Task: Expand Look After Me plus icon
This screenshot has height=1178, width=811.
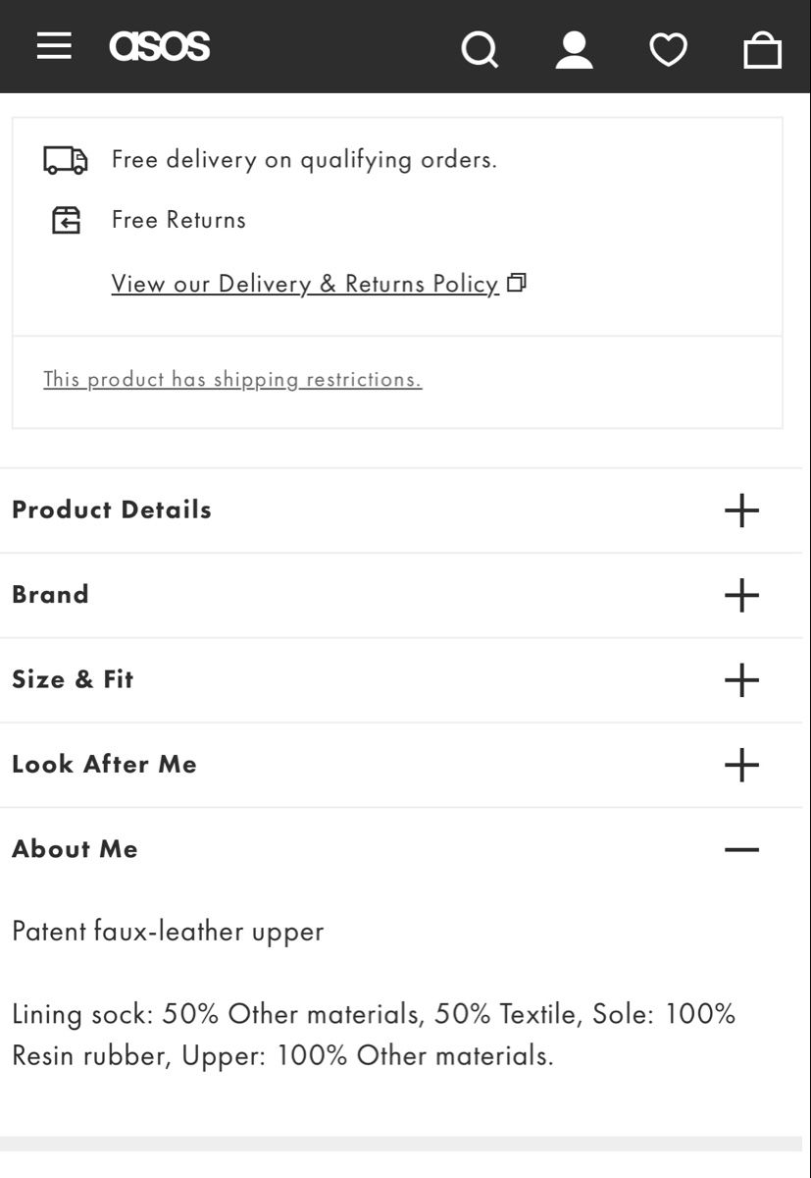Action: point(741,765)
